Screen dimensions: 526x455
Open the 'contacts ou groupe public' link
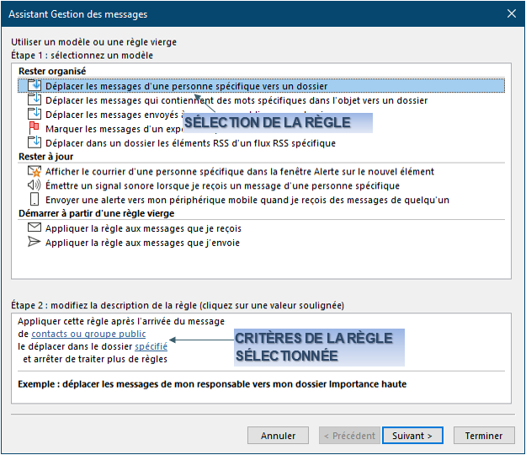point(82,334)
